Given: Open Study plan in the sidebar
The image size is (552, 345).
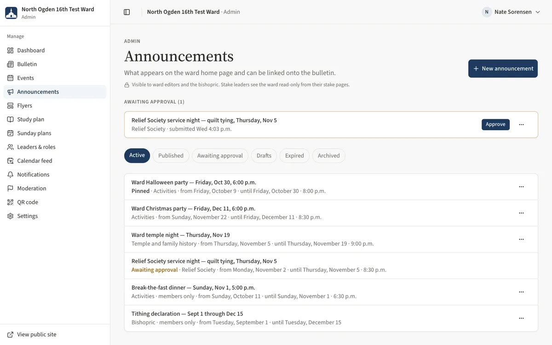Looking at the screenshot, I should [55, 120].
